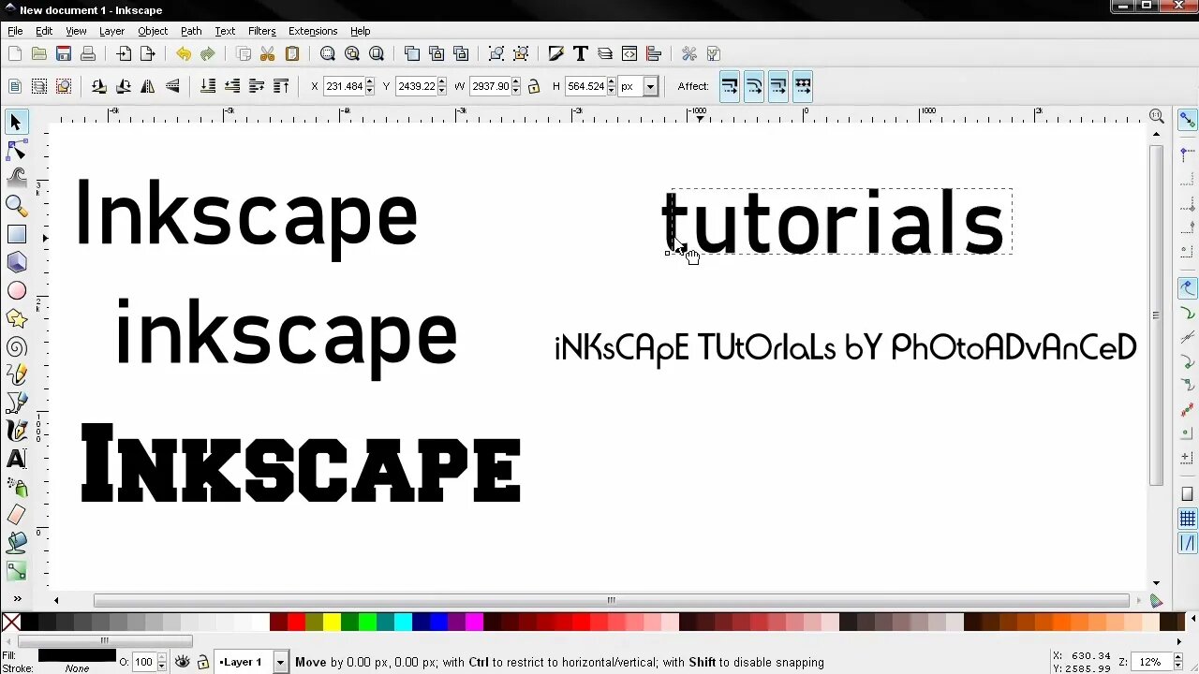Select the Bezier Pen tool

point(16,403)
